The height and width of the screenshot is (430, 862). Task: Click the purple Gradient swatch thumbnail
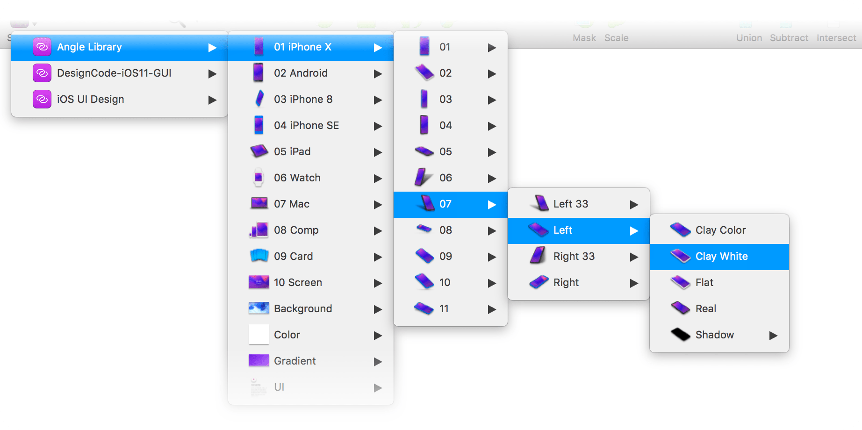coord(259,360)
